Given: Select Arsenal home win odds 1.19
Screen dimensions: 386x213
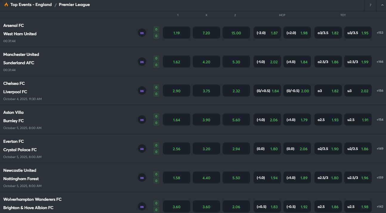Looking at the screenshot, I should pos(176,33).
